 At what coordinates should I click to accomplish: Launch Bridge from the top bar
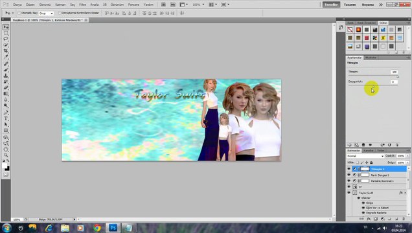tap(163, 5)
